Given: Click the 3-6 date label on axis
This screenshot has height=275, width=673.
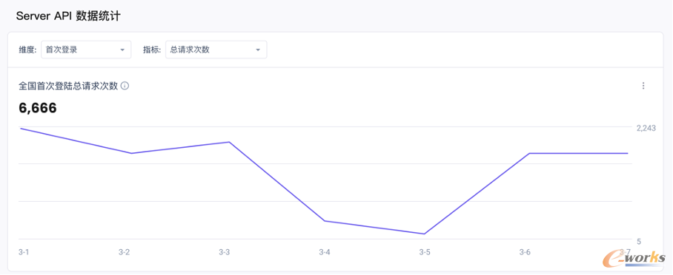Looking at the screenshot, I should [525, 252].
